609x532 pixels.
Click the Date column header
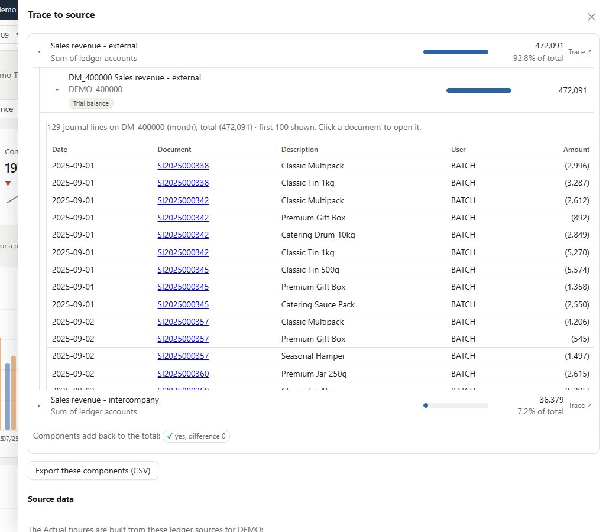click(60, 150)
